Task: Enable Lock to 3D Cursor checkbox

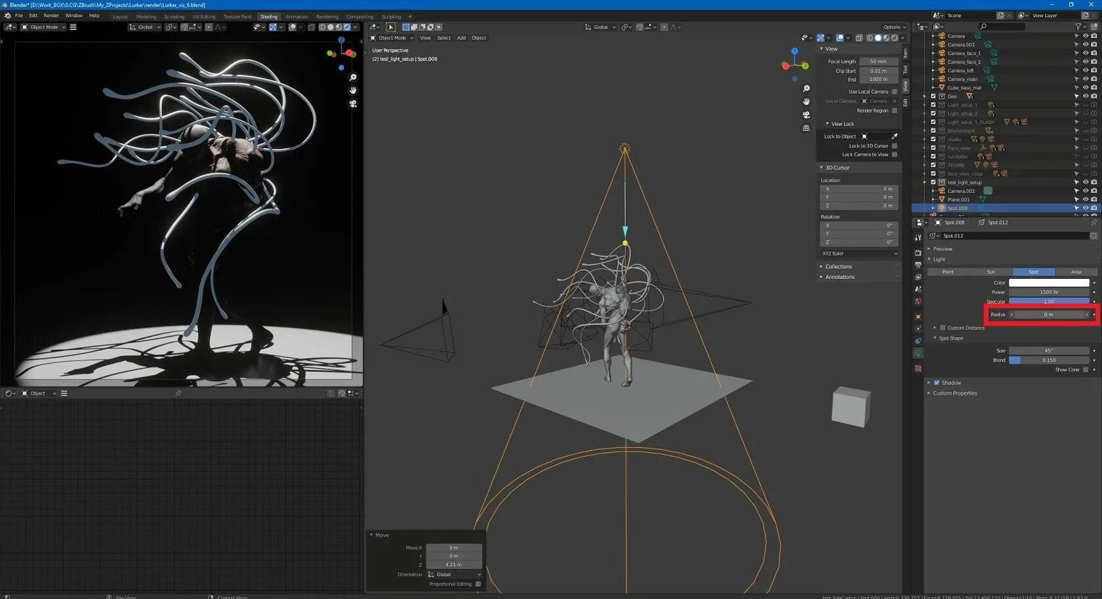Action: click(x=894, y=146)
